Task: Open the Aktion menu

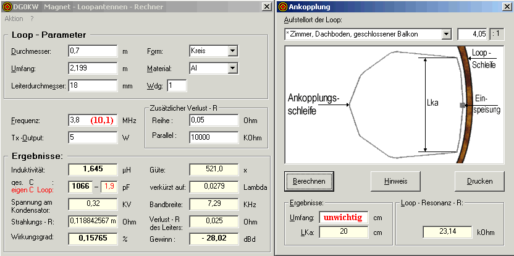Action: 14,19
